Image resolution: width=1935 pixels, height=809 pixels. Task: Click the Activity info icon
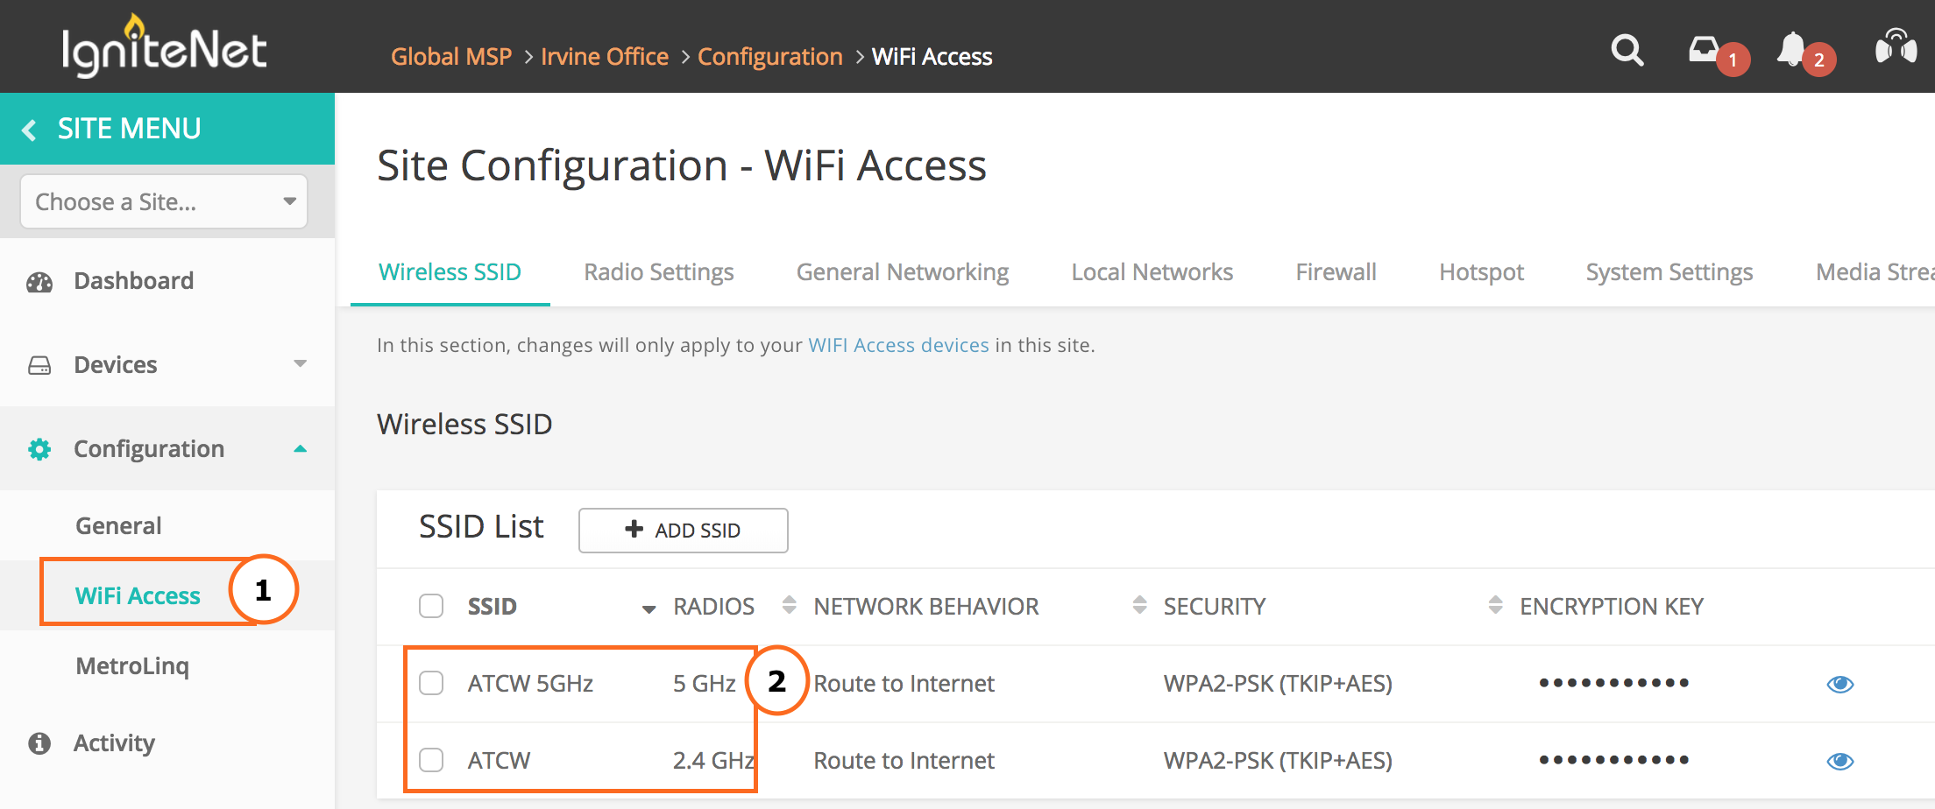pyautogui.click(x=39, y=743)
